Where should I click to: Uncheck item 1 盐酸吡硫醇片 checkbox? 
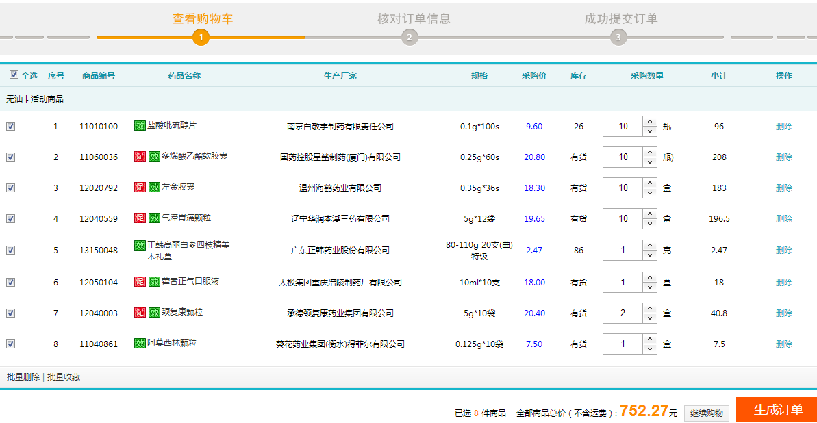click(x=10, y=126)
